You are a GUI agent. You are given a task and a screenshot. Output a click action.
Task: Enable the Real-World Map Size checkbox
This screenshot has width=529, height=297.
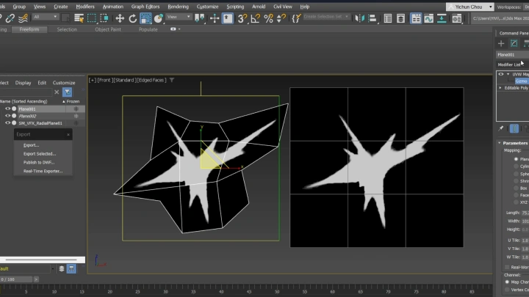click(507, 267)
